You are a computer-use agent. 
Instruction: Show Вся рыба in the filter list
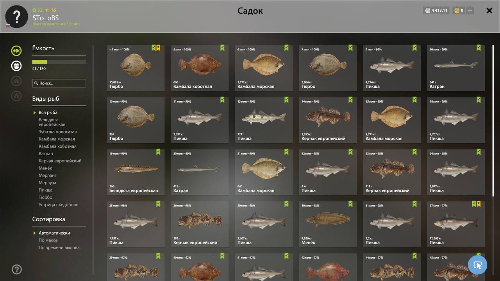(x=48, y=112)
